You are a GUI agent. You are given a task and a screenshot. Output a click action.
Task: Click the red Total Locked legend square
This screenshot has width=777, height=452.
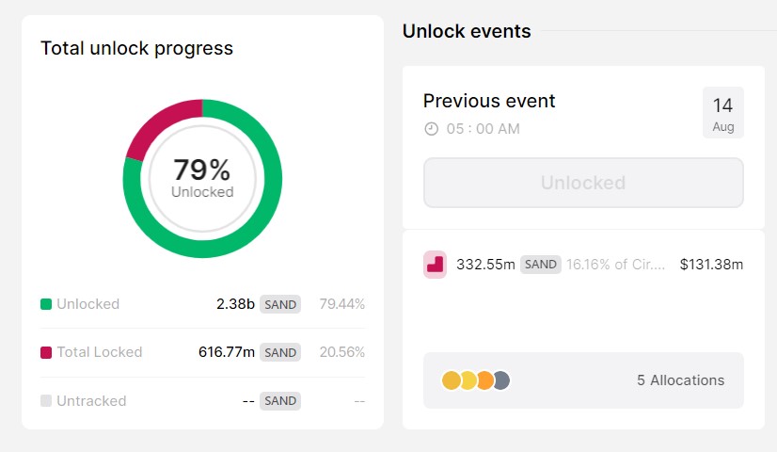pyautogui.click(x=46, y=352)
